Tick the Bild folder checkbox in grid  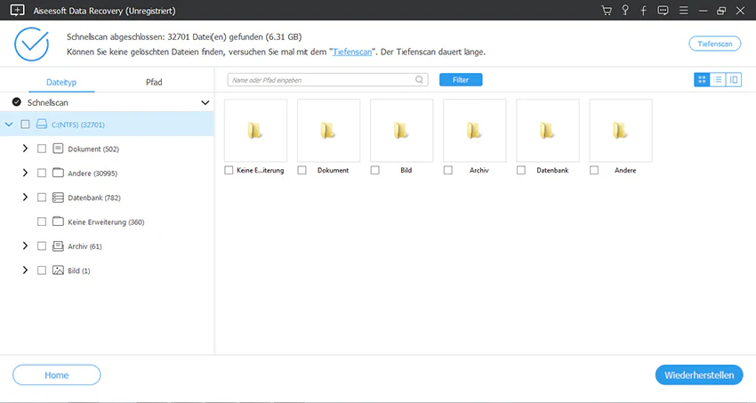pos(375,170)
